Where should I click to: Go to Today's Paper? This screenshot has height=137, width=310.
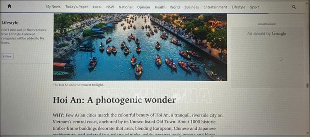coord(77,7)
